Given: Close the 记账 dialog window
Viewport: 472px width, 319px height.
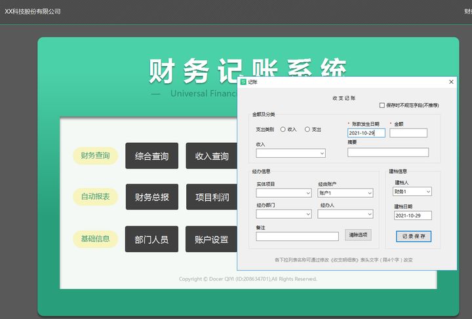Looking at the screenshot, I should pos(451,82).
